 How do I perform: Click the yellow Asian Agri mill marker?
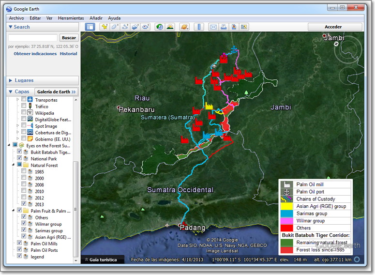(209, 106)
